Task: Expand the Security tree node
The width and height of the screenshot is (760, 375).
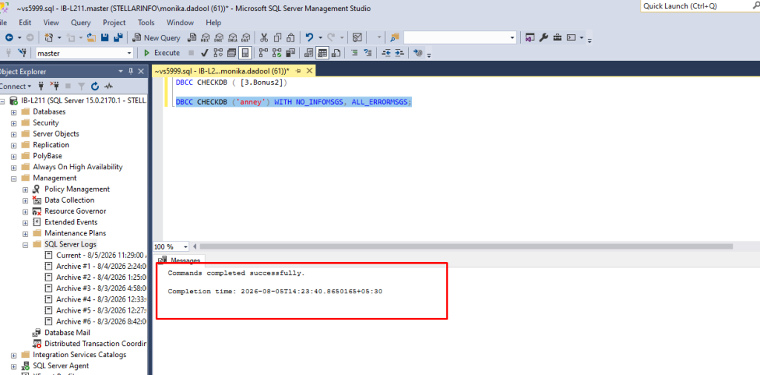Action: point(13,123)
